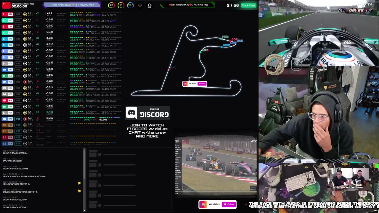
Task: Click COL's +6 positions gained value
Action: 37,44
